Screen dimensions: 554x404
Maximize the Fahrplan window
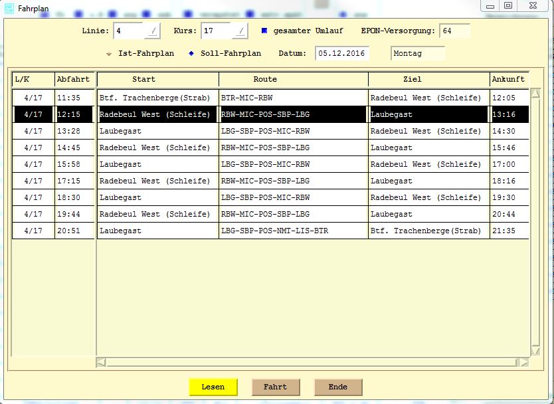pyautogui.click(x=508, y=5)
